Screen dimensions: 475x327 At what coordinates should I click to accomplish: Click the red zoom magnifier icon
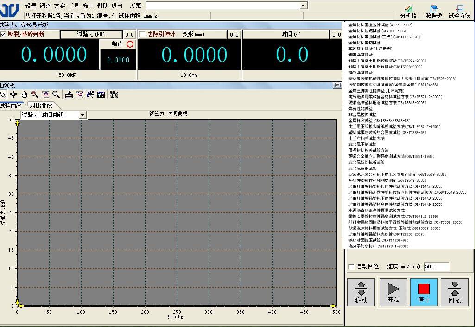(35, 95)
